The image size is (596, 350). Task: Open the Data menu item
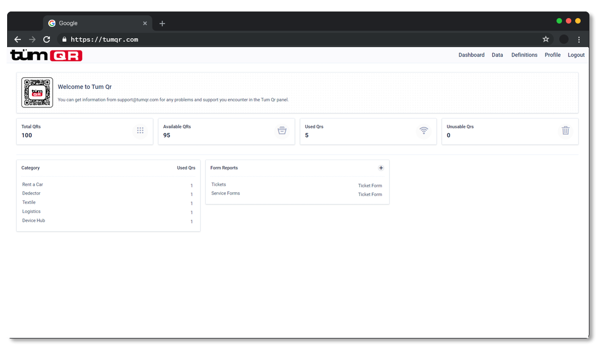(x=497, y=55)
